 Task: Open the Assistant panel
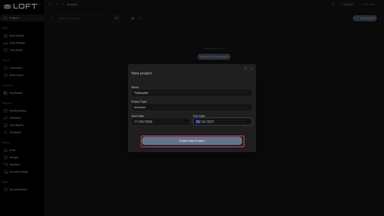tap(346, 4)
